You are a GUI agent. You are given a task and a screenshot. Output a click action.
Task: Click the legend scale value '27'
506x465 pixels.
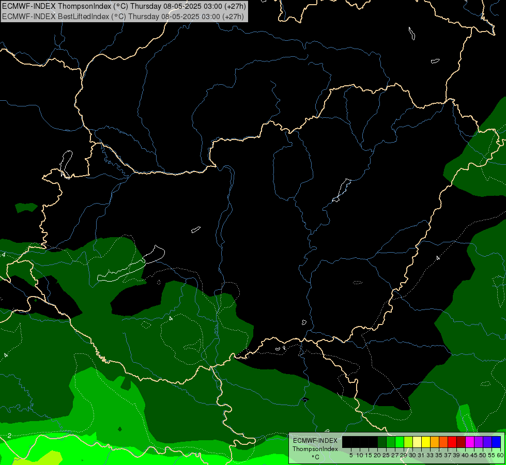(395, 455)
